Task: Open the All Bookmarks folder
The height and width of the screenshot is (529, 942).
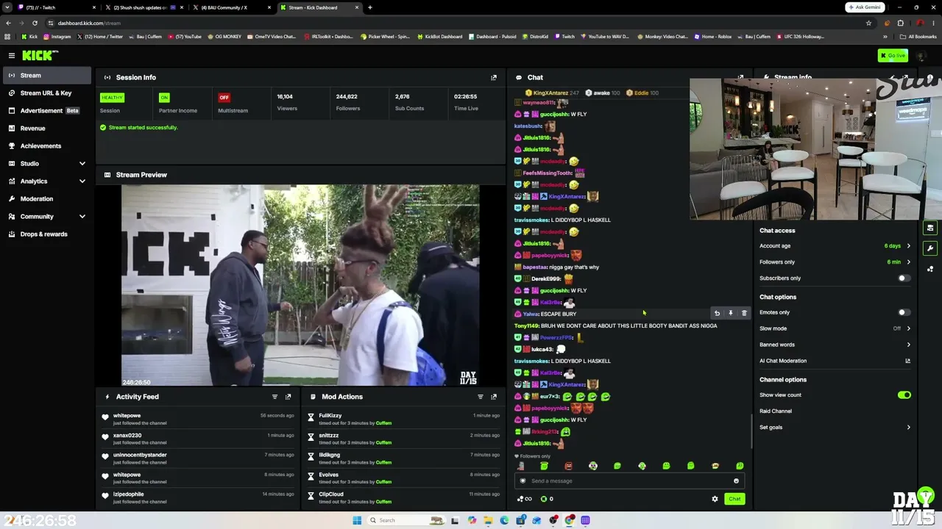Action: (x=918, y=37)
